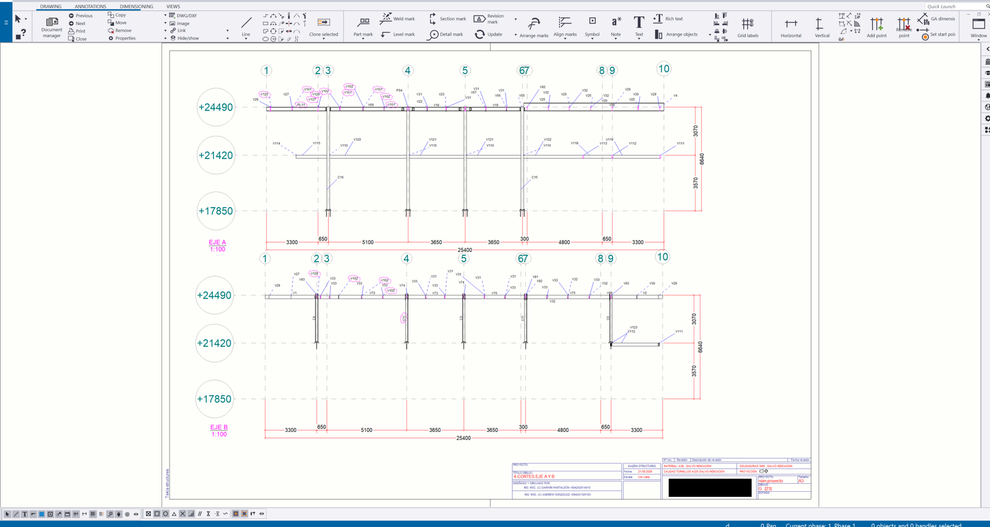Open drawing Properties
Image resolution: width=990 pixels, height=527 pixels.
[122, 38]
